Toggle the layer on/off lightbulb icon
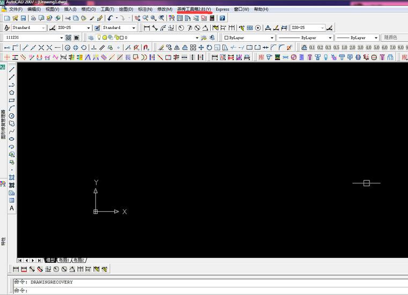 pos(99,38)
